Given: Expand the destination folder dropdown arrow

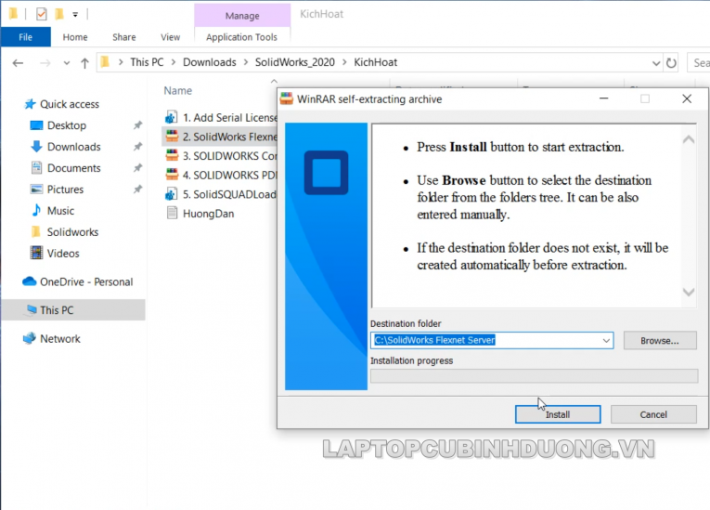Looking at the screenshot, I should (606, 340).
